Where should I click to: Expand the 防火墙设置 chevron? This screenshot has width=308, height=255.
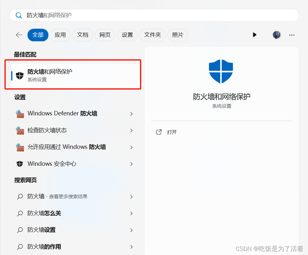131,230
